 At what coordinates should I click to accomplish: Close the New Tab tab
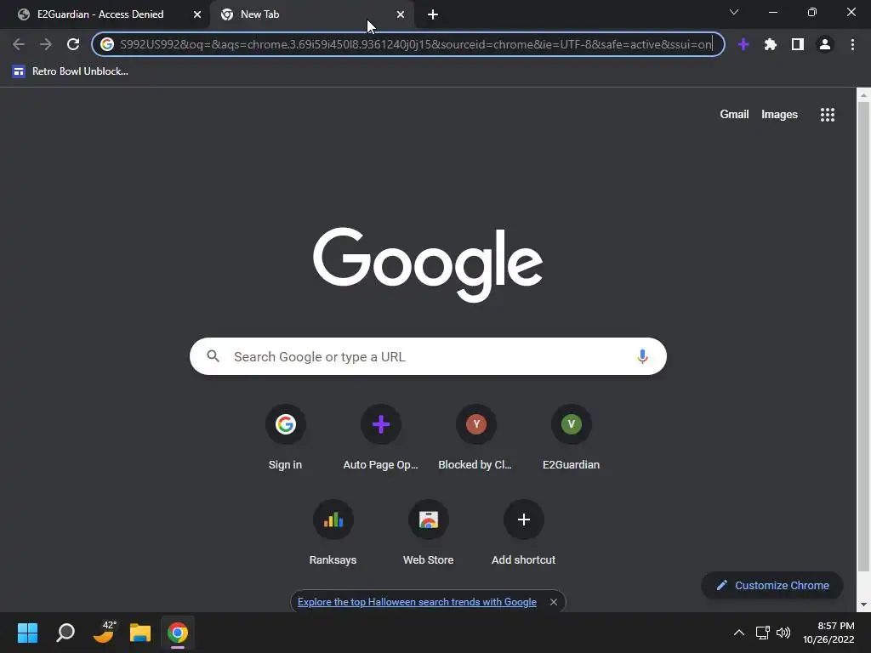coord(401,14)
